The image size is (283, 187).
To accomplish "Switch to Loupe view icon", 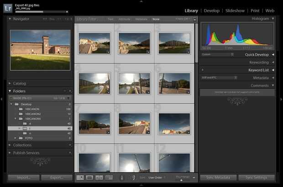I will (x=89, y=177).
